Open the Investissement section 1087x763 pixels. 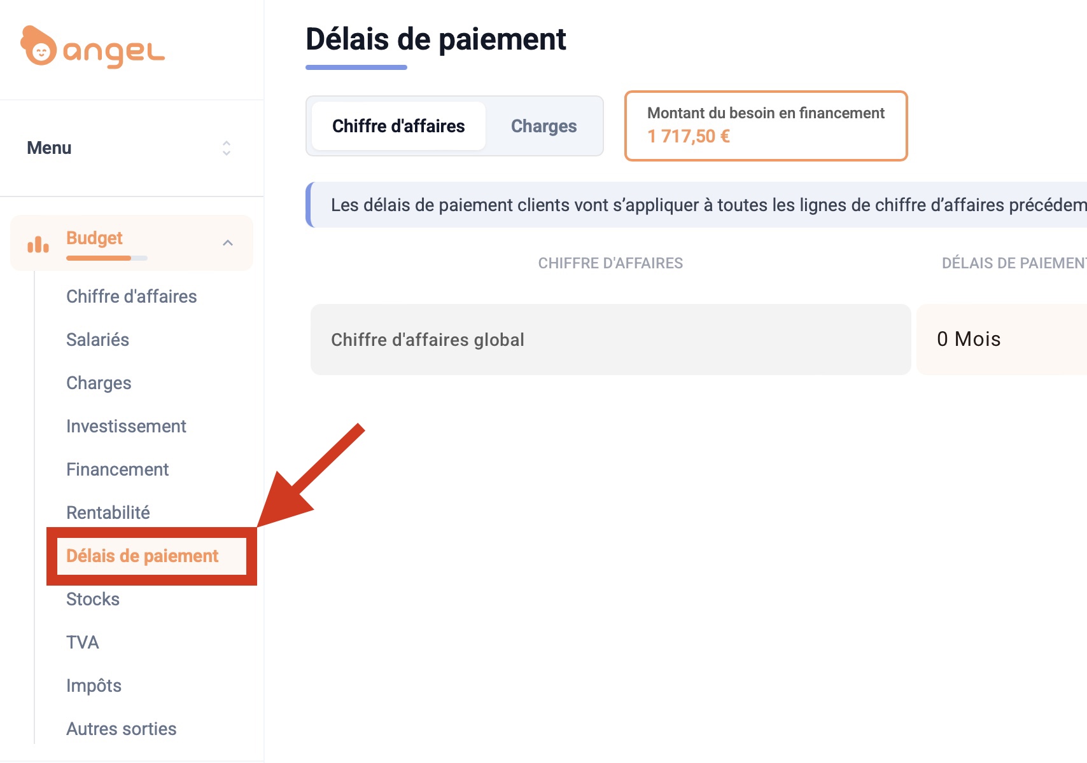point(126,426)
